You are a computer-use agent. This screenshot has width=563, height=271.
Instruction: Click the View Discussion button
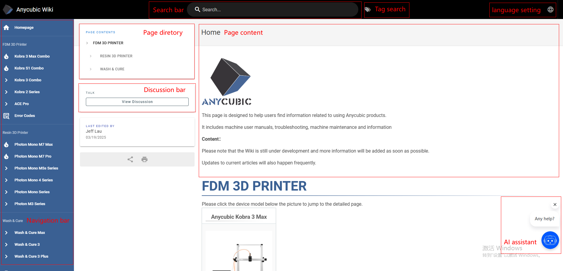coord(137,102)
